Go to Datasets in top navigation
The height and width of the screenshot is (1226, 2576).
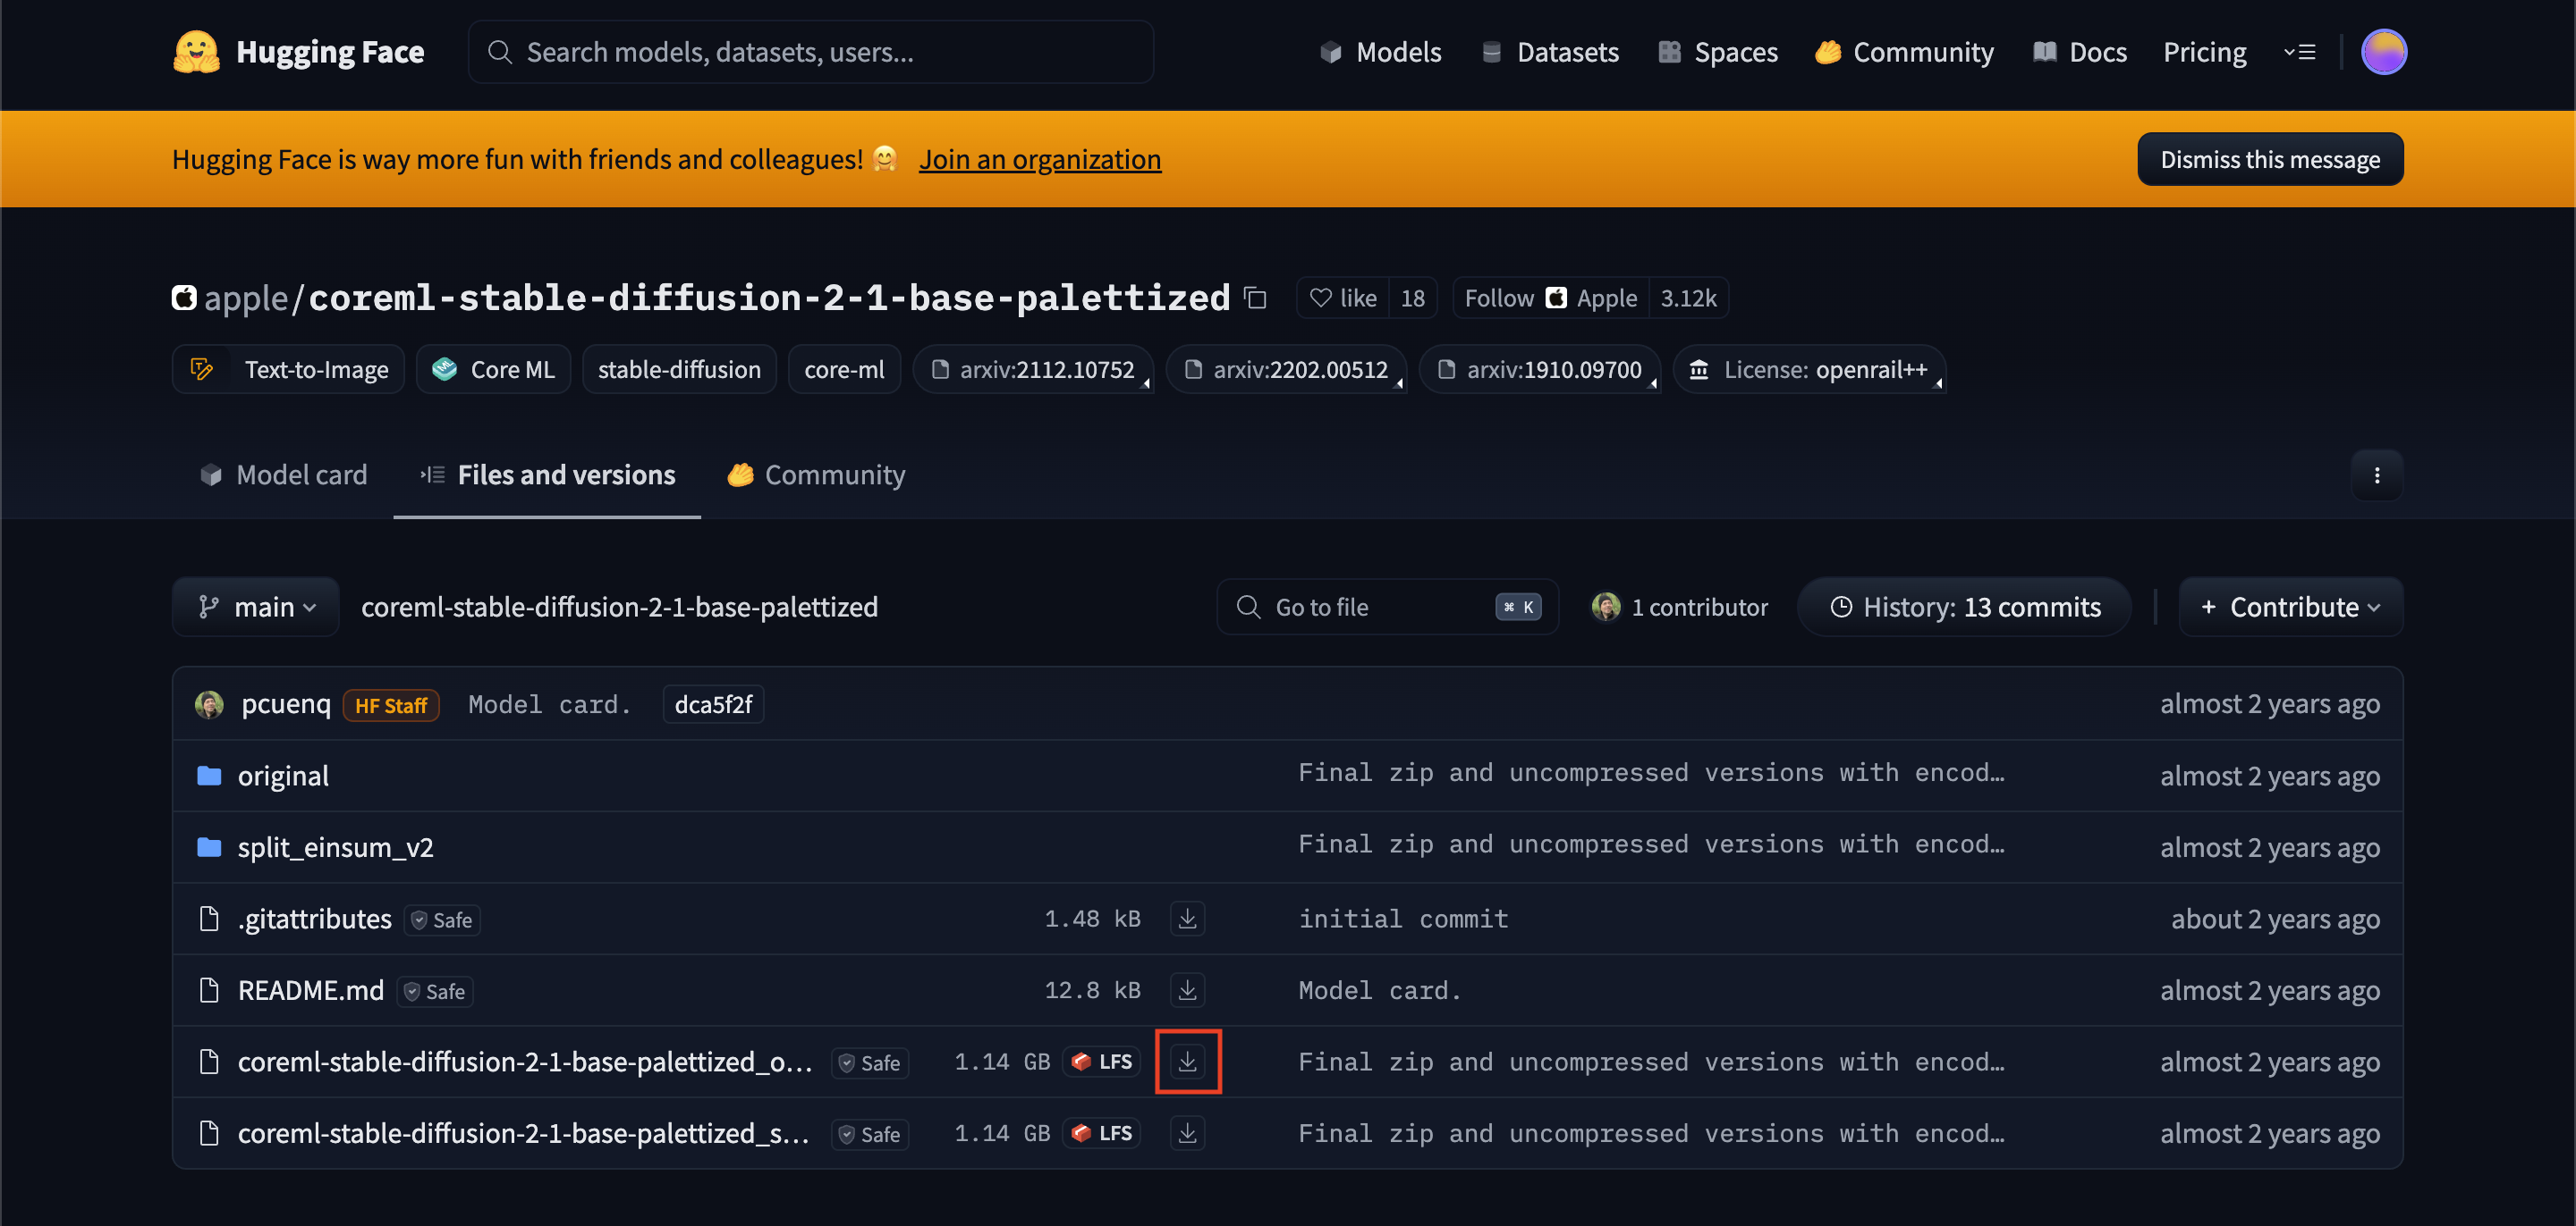tap(1549, 52)
